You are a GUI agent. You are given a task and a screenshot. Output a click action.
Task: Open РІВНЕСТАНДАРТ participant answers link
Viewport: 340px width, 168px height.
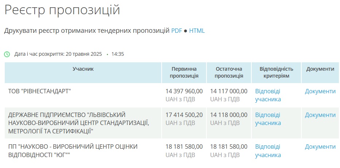(268, 95)
